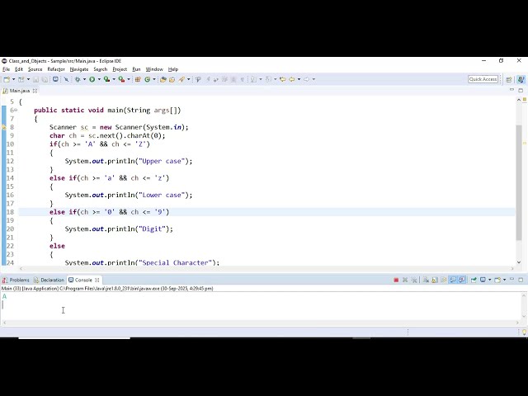The image size is (528, 396).
Task: Open the Coverage dropdown arrow
Action: 114,79
